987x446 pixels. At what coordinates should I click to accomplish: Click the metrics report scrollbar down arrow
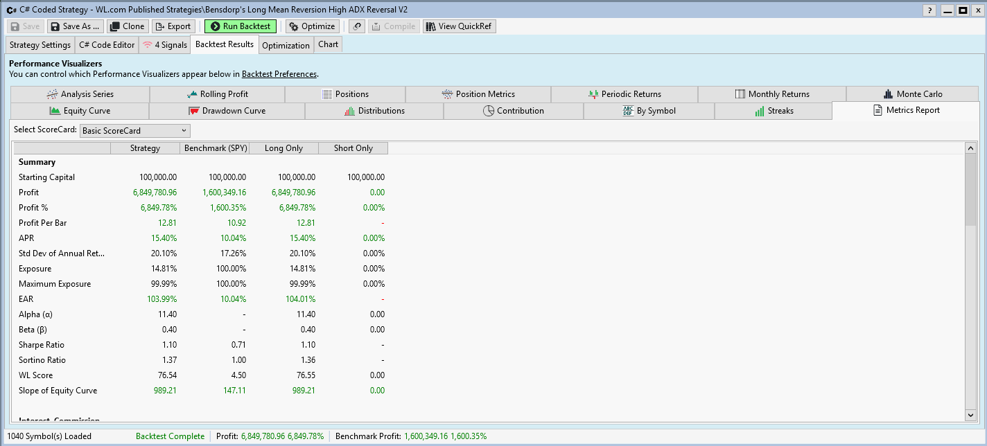point(970,414)
